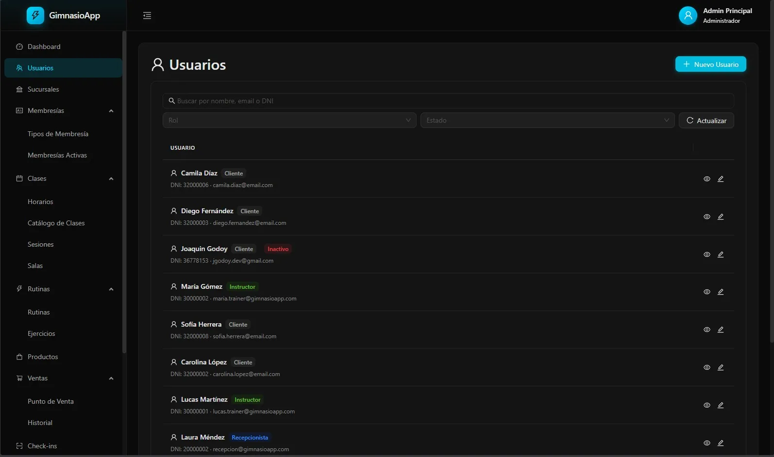Screen dimensions: 774x457
Task: Collapse the Clases sidebar group
Action: click(x=111, y=179)
